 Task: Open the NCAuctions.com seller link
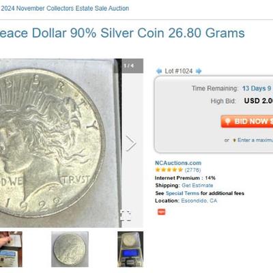178,163
